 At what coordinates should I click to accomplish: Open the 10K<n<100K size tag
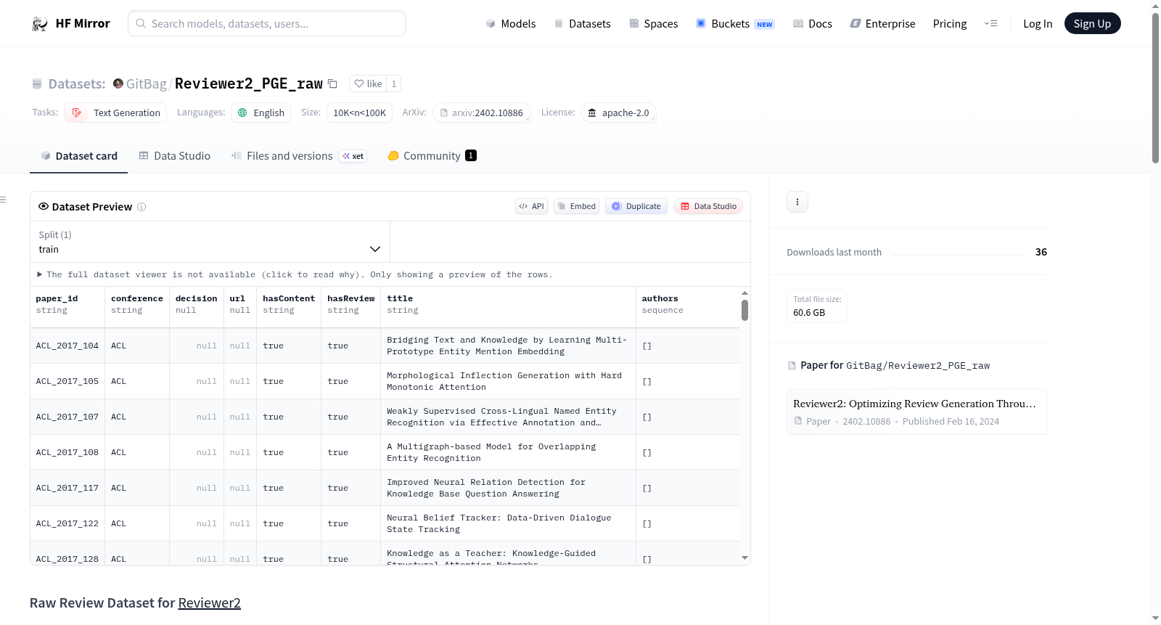point(359,113)
